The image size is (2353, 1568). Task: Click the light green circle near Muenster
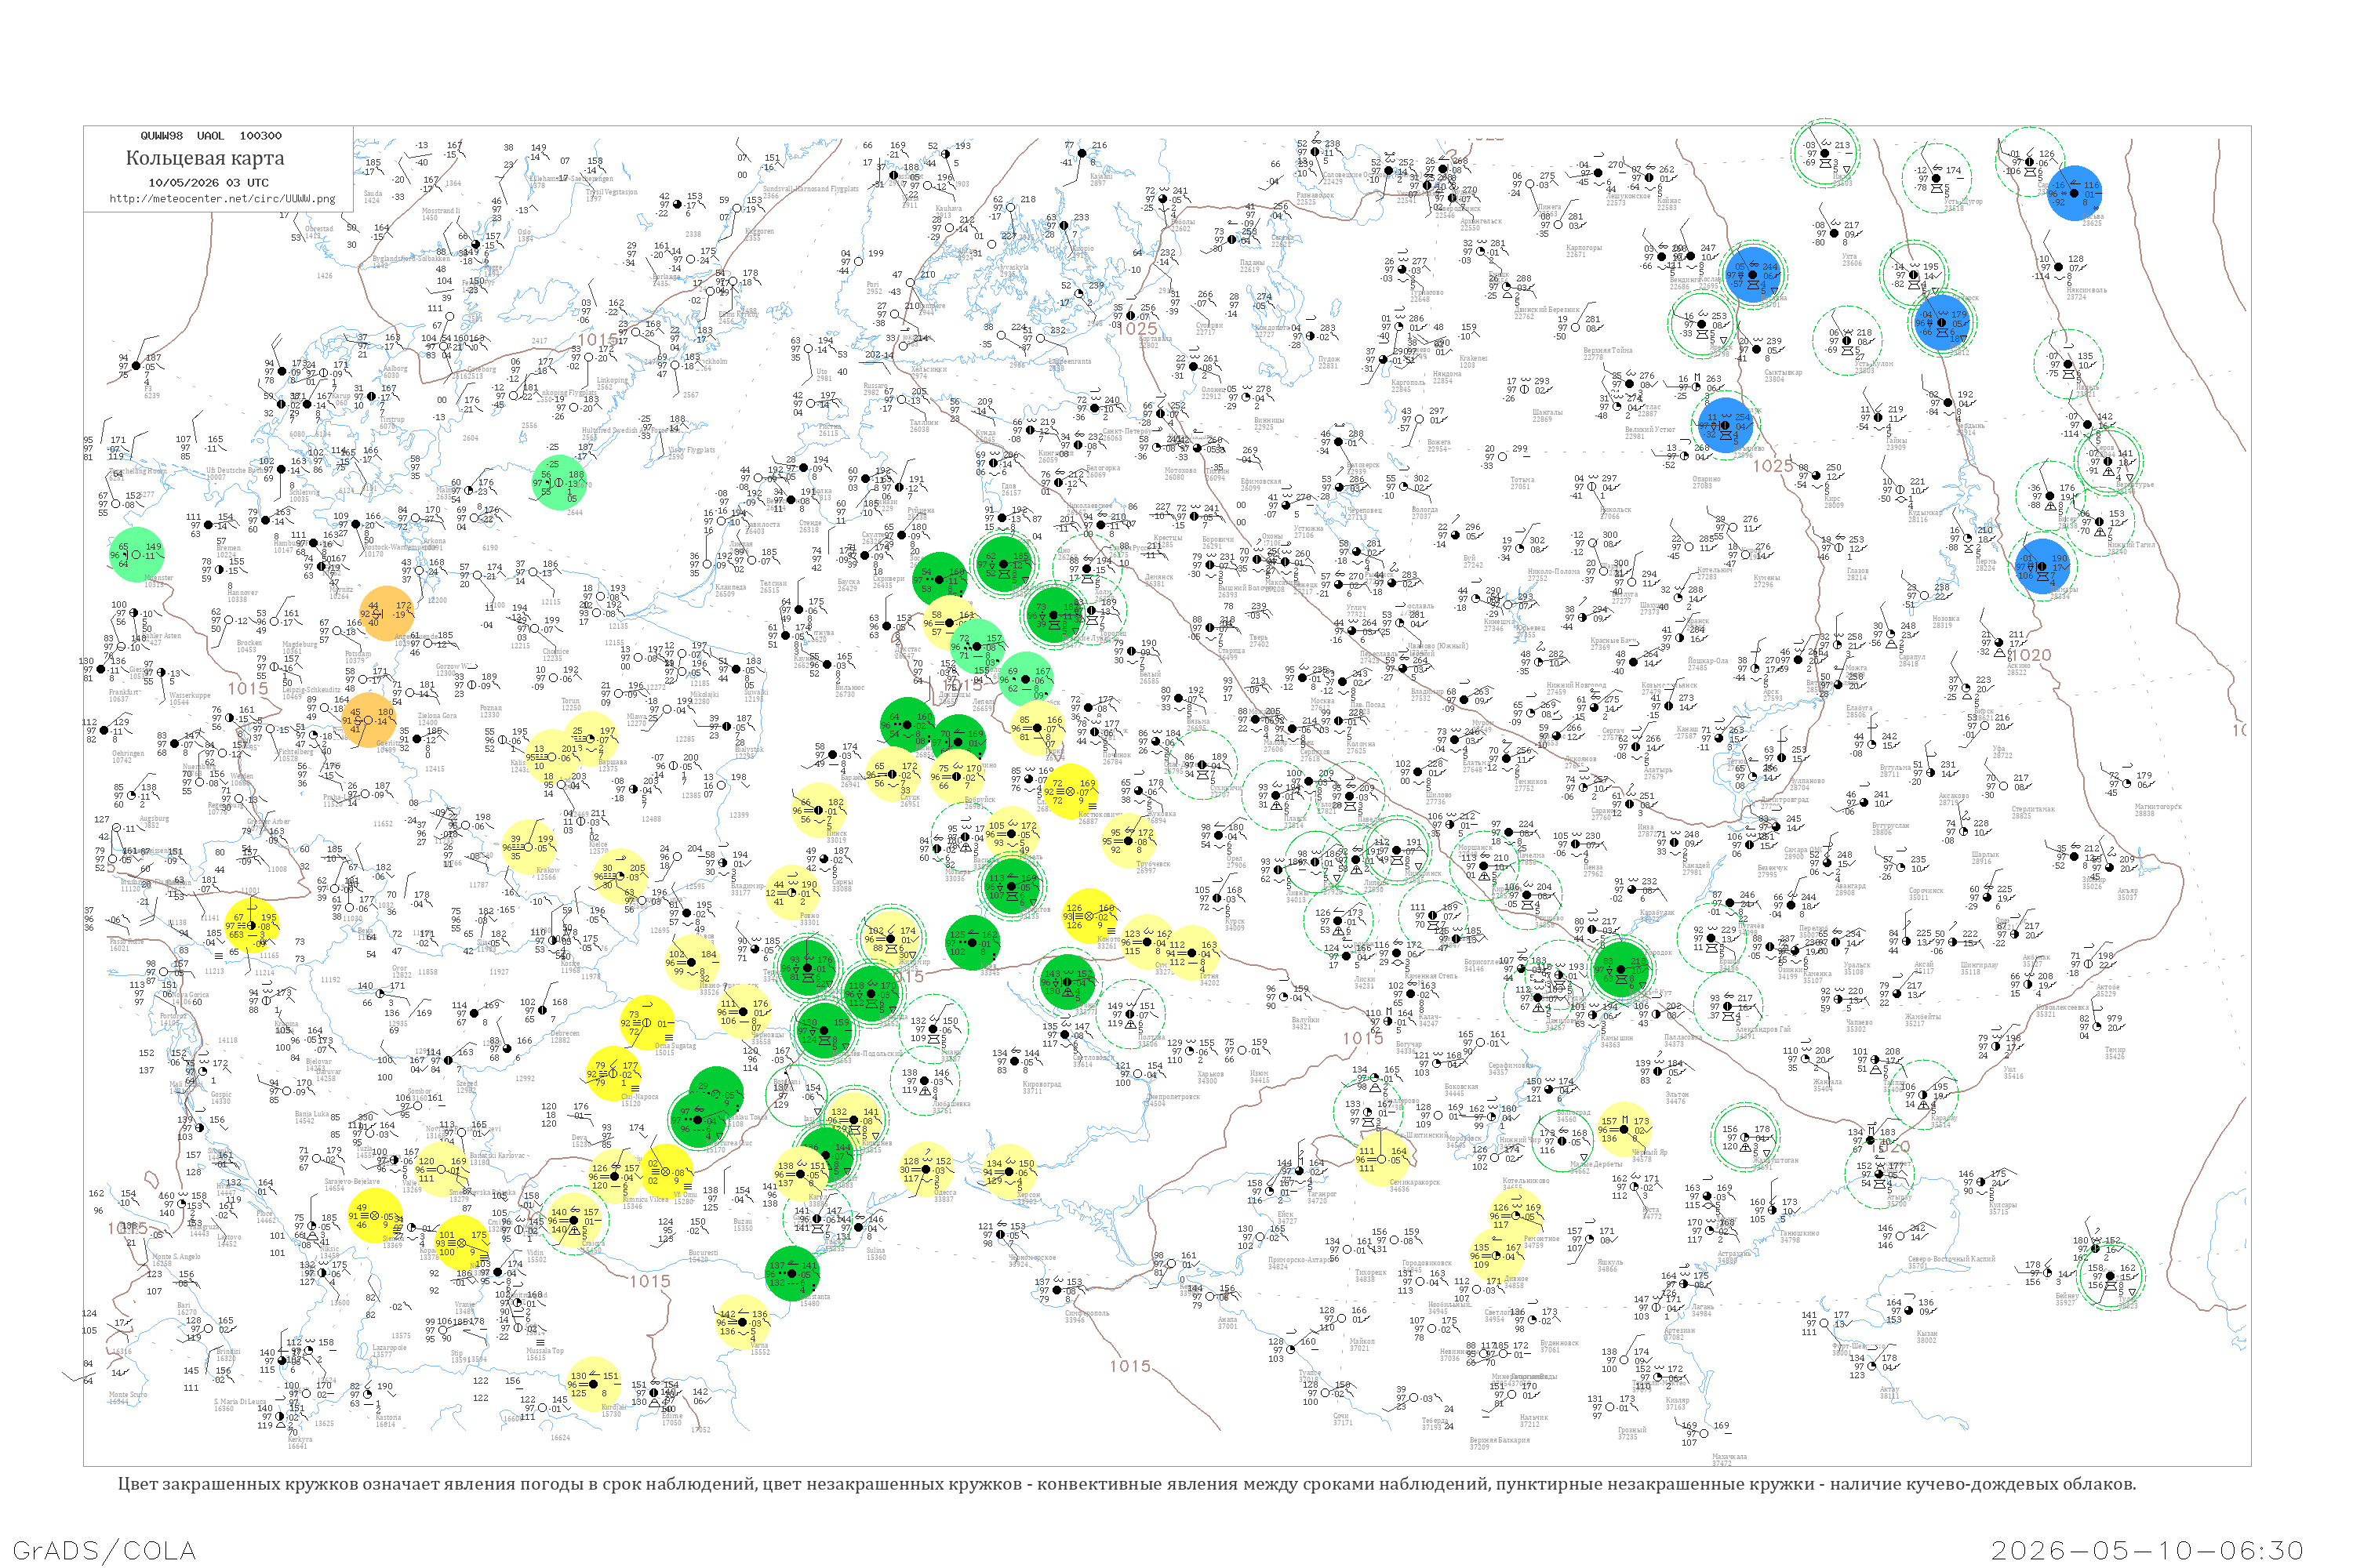point(138,554)
